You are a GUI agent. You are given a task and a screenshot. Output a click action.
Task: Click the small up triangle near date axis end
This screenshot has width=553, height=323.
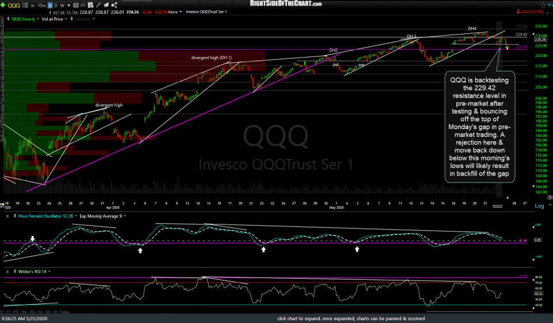tap(507, 197)
